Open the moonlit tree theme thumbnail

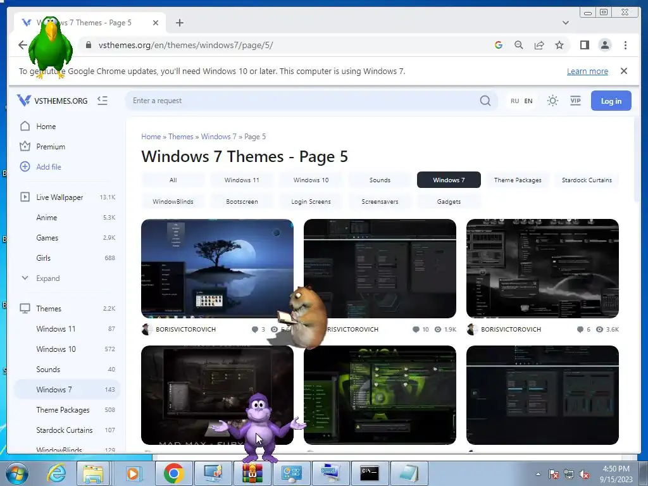click(x=218, y=268)
